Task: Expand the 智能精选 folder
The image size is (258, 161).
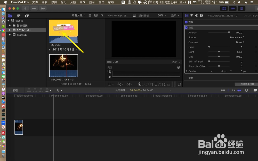Action: click(x=10, y=26)
